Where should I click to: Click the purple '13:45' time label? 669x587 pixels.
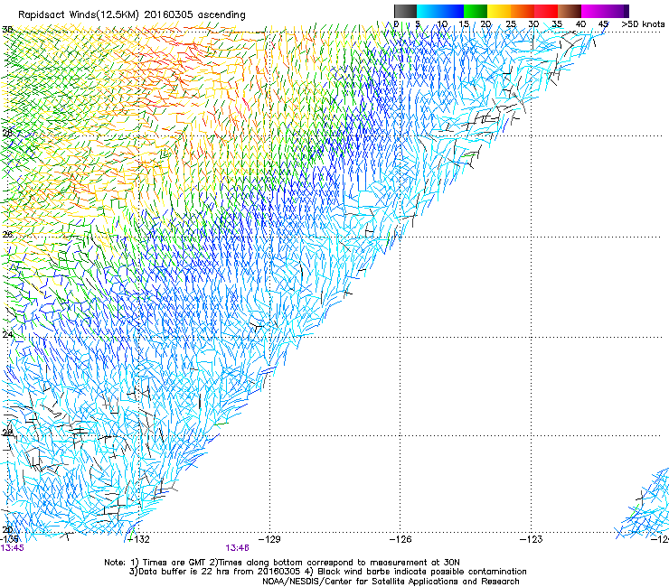pyautogui.click(x=13, y=548)
